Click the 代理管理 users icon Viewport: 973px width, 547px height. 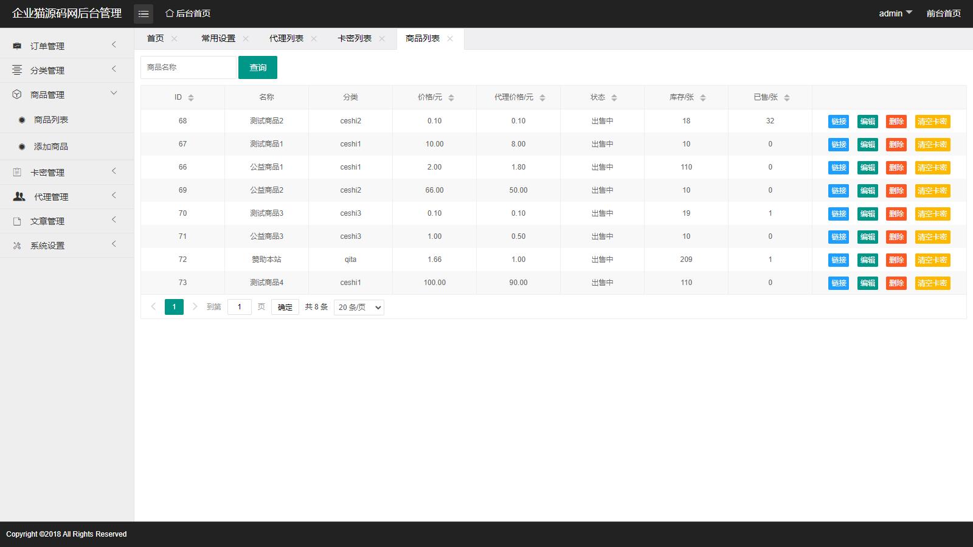point(19,197)
